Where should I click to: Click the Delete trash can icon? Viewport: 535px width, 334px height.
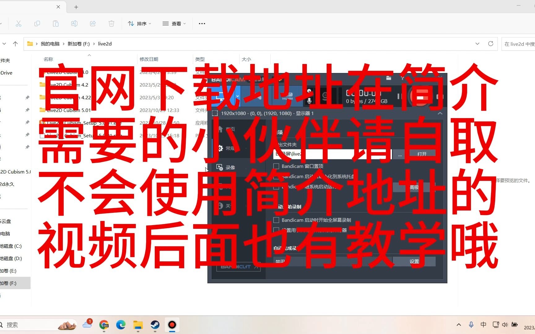tap(111, 24)
